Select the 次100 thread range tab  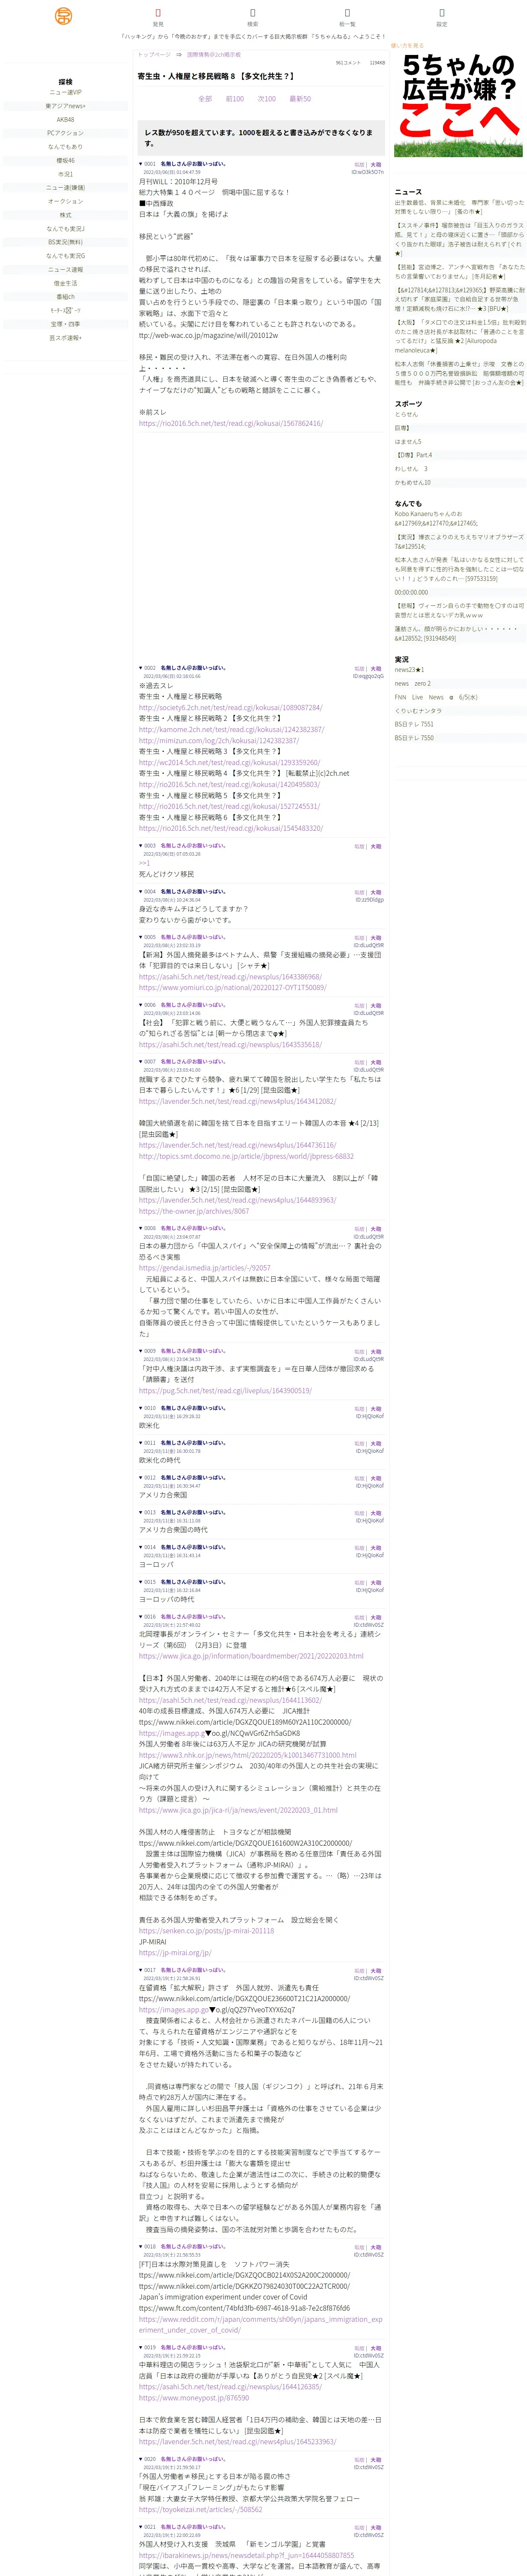tap(266, 99)
